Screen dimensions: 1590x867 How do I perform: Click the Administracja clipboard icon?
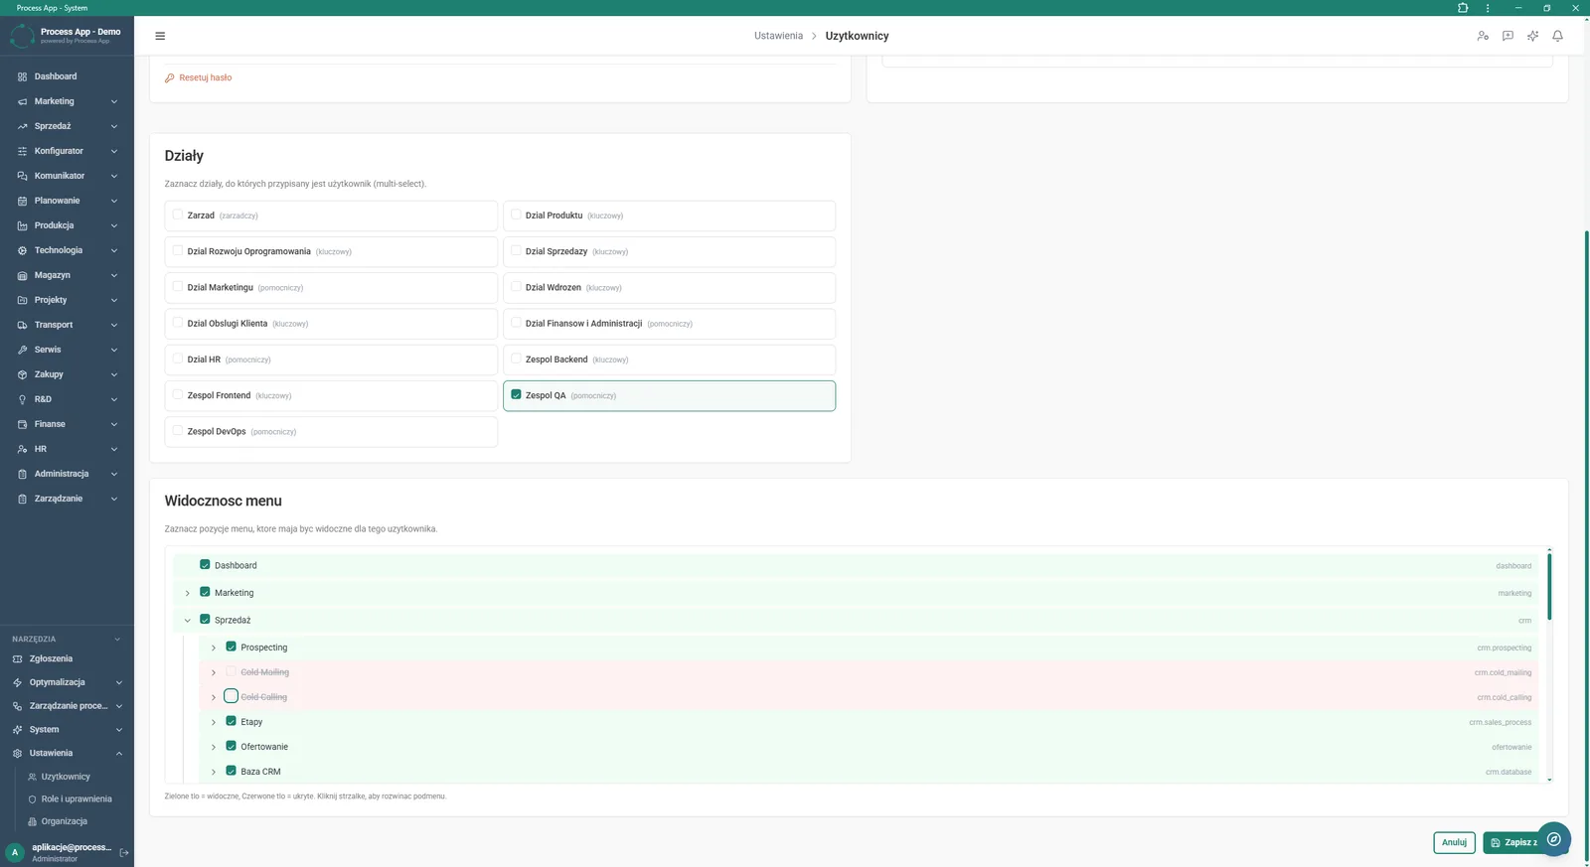[22, 474]
